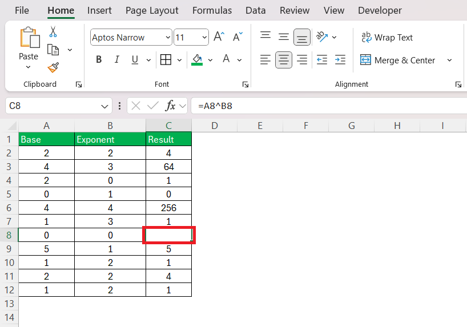Switch to Page Layout tab
Screen dimensions: 467x327
152,10
